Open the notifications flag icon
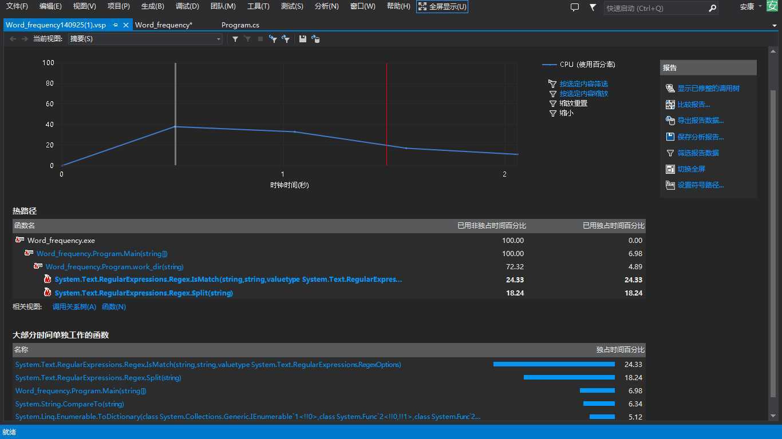This screenshot has height=439, width=782. click(x=593, y=7)
